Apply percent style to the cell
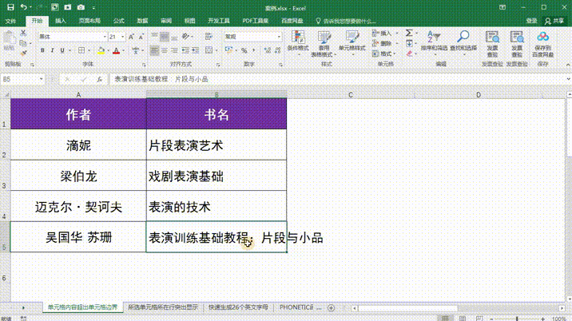The image size is (572, 321). click(244, 50)
